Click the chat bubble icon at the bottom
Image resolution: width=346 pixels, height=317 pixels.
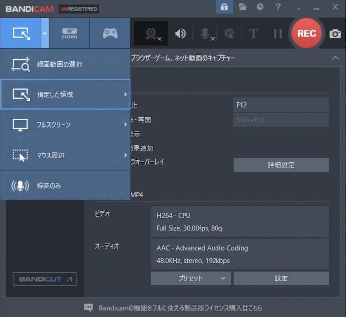point(88,307)
